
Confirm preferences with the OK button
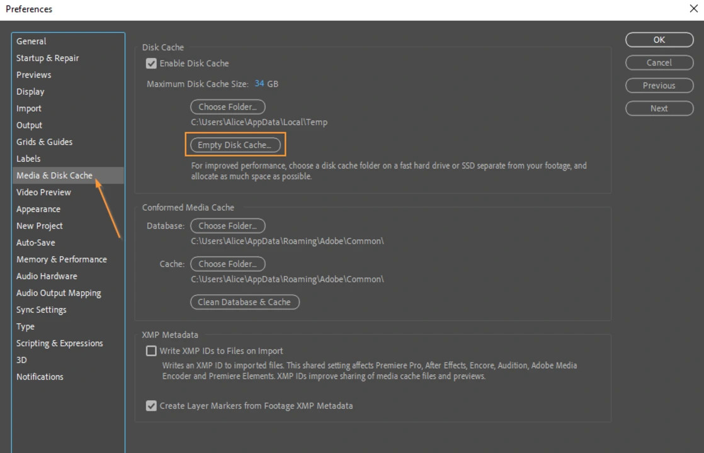point(659,40)
